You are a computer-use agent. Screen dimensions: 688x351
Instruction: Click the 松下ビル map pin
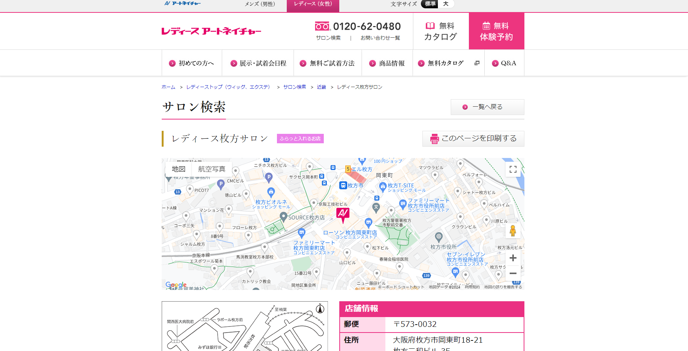367,248
